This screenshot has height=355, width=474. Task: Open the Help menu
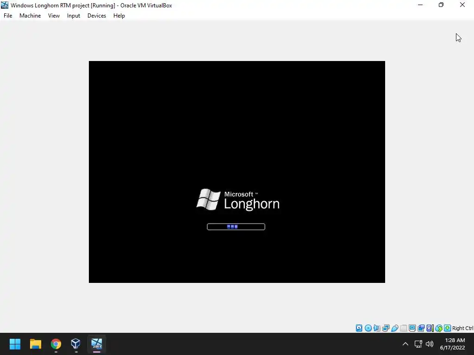pos(119,16)
